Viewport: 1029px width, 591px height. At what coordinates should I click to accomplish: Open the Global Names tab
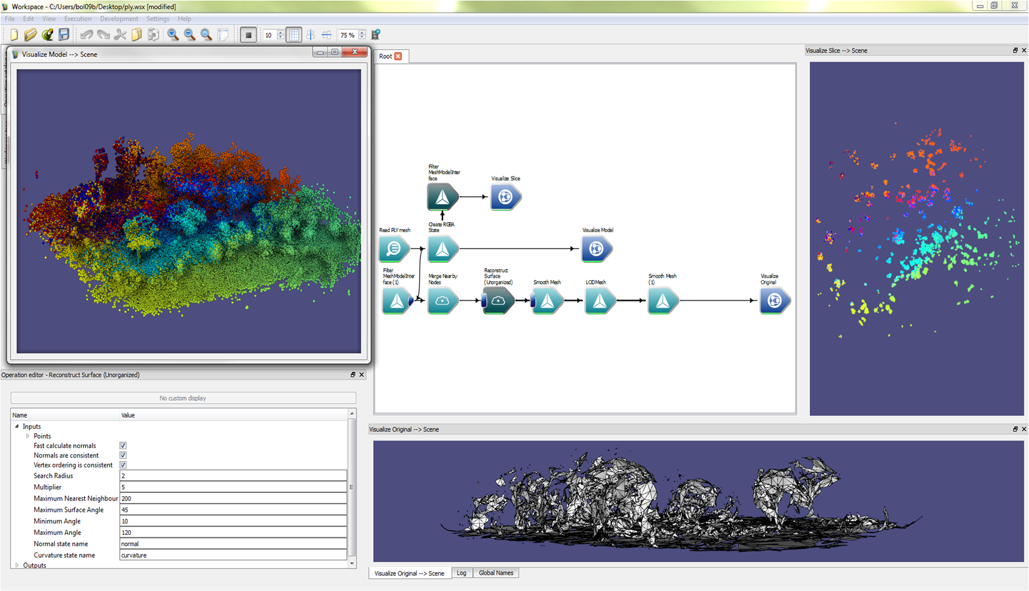point(495,573)
